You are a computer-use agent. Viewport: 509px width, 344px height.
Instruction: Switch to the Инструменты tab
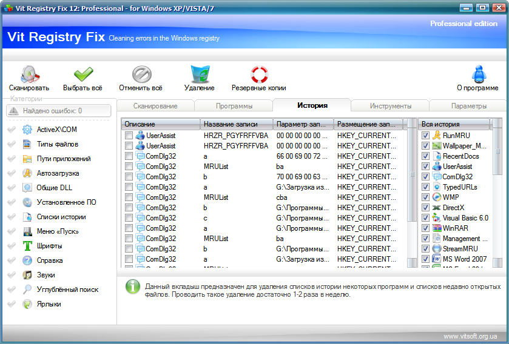coord(390,106)
